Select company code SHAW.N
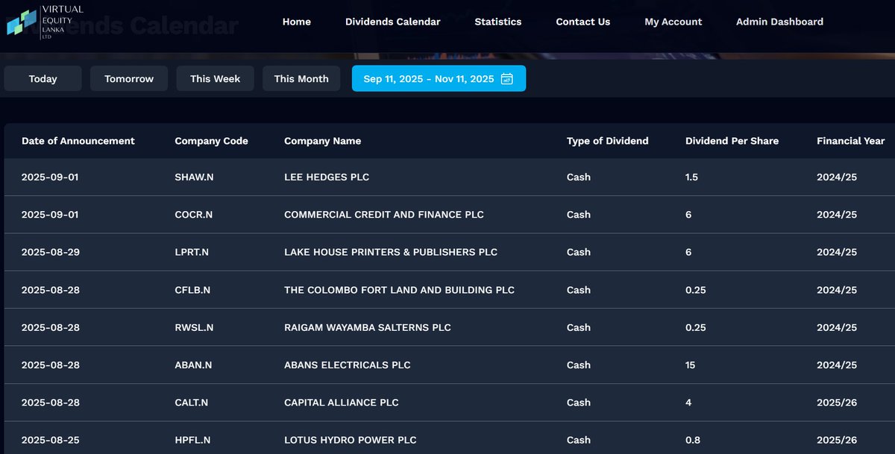This screenshot has height=454, width=895. coord(194,177)
